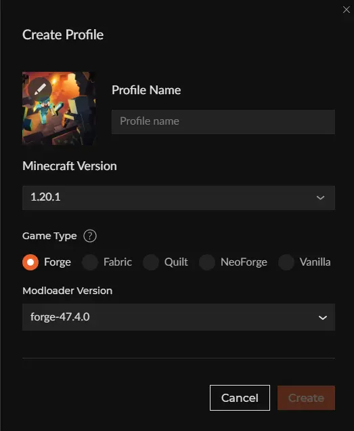Screen dimensions: 354x431
Task: Open the 1.20.1 Minecraft Version dropdown
Action: coord(179,198)
